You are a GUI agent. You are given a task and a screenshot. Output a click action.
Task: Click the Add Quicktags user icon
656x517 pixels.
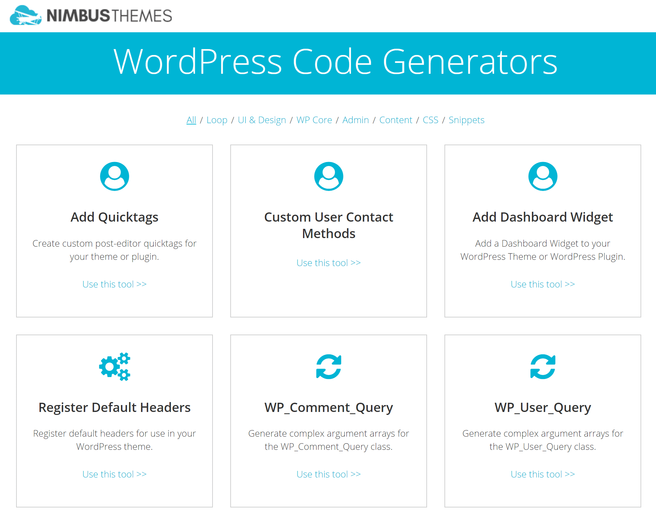point(114,177)
